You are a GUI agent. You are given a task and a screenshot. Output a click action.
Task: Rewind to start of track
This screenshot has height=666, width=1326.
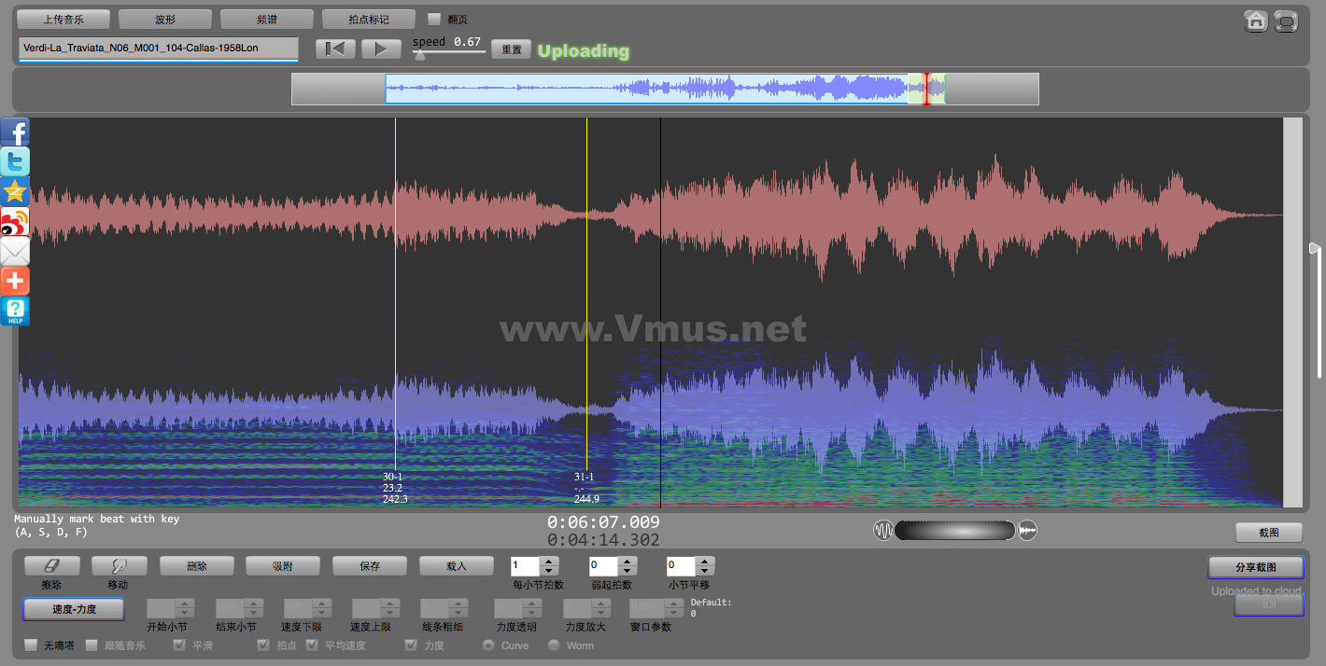tap(335, 49)
